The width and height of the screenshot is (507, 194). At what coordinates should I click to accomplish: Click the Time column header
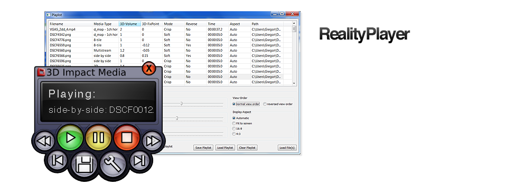[218, 24]
